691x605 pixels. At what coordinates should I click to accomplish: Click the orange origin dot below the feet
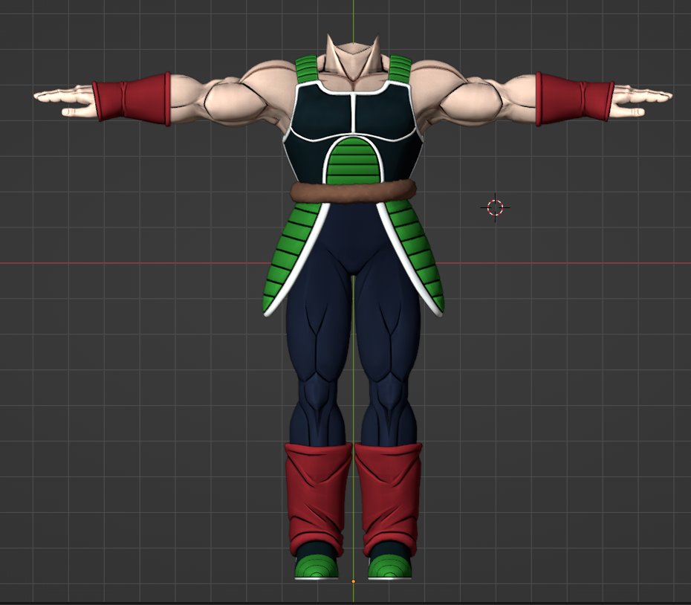point(354,582)
